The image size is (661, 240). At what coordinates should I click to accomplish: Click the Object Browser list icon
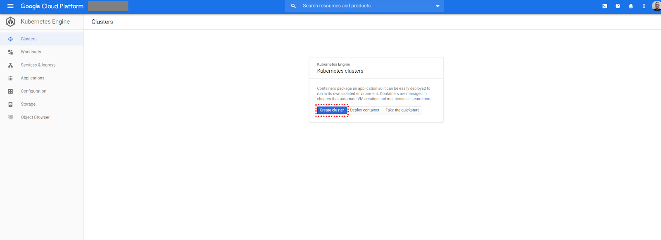click(x=10, y=117)
